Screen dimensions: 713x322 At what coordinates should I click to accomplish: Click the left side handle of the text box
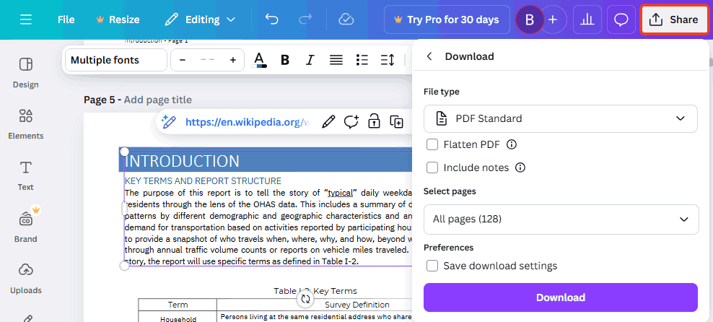coord(124,209)
